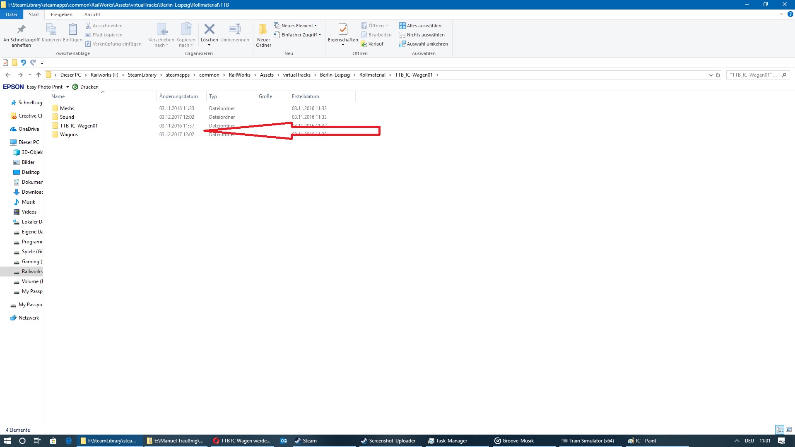
Task: Open the Ansicht ribbon tab
Action: (x=92, y=14)
